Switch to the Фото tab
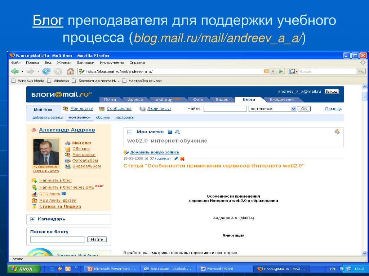 (x=198, y=100)
